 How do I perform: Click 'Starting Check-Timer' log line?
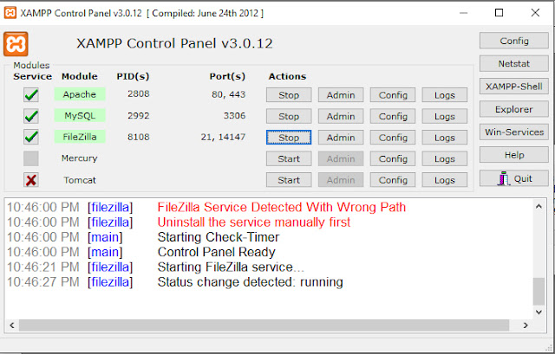(219, 237)
